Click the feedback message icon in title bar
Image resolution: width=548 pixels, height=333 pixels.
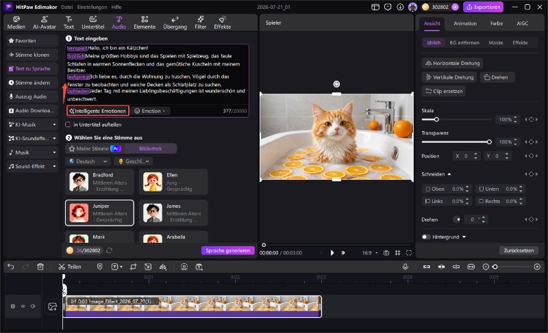point(388,7)
